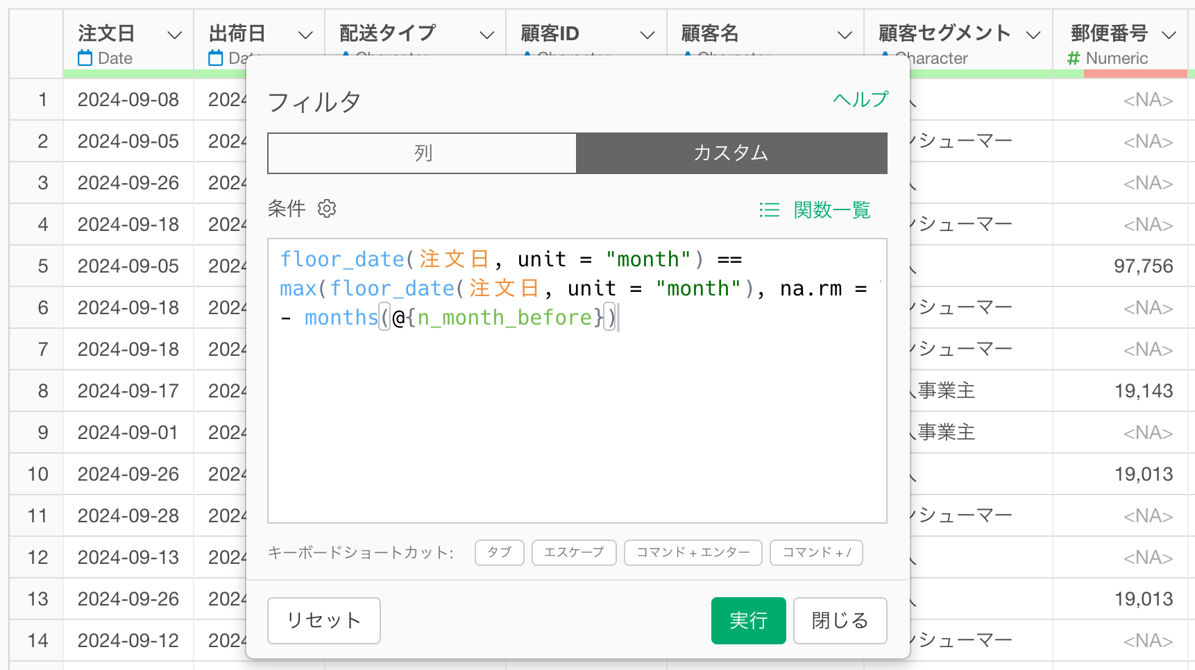
Task: Open the 顧客名 column dropdown menu
Action: (845, 35)
